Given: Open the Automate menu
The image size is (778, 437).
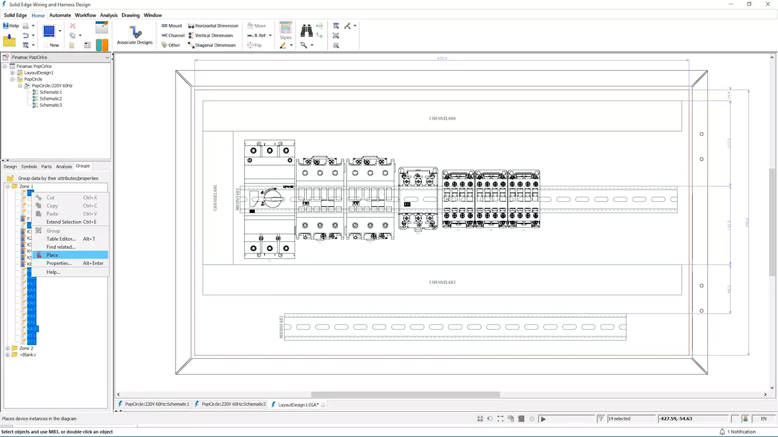Looking at the screenshot, I should tap(60, 15).
